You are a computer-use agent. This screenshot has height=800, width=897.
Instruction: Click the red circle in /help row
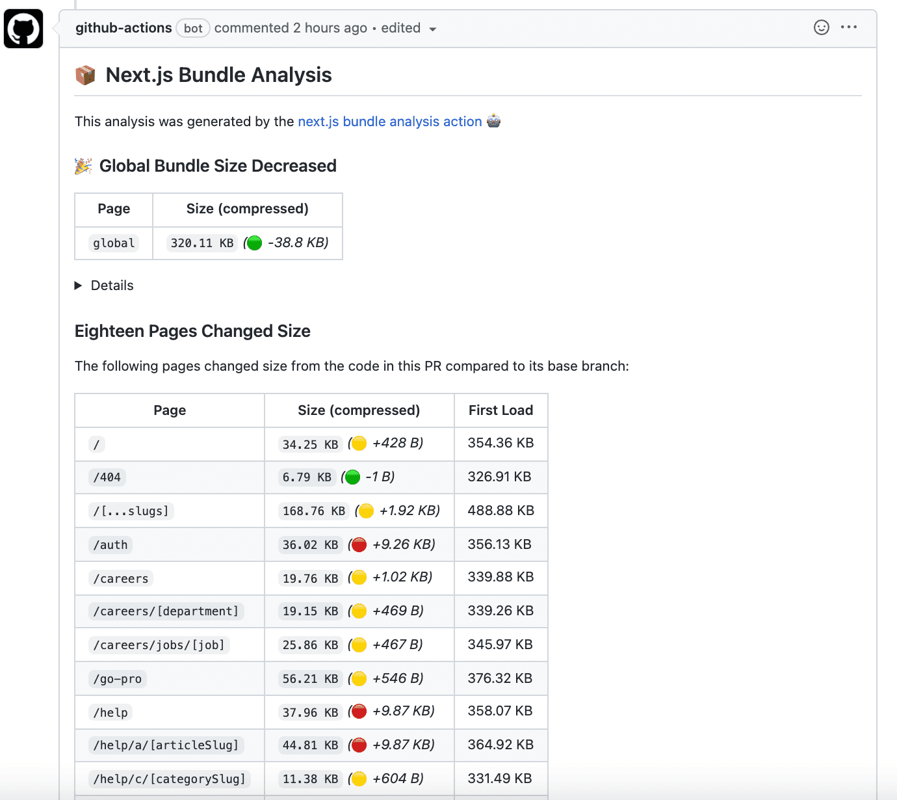pyautogui.click(x=359, y=712)
